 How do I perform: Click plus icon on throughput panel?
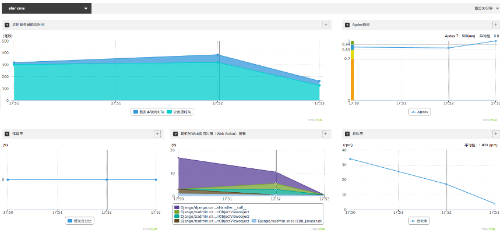[x=496, y=134]
